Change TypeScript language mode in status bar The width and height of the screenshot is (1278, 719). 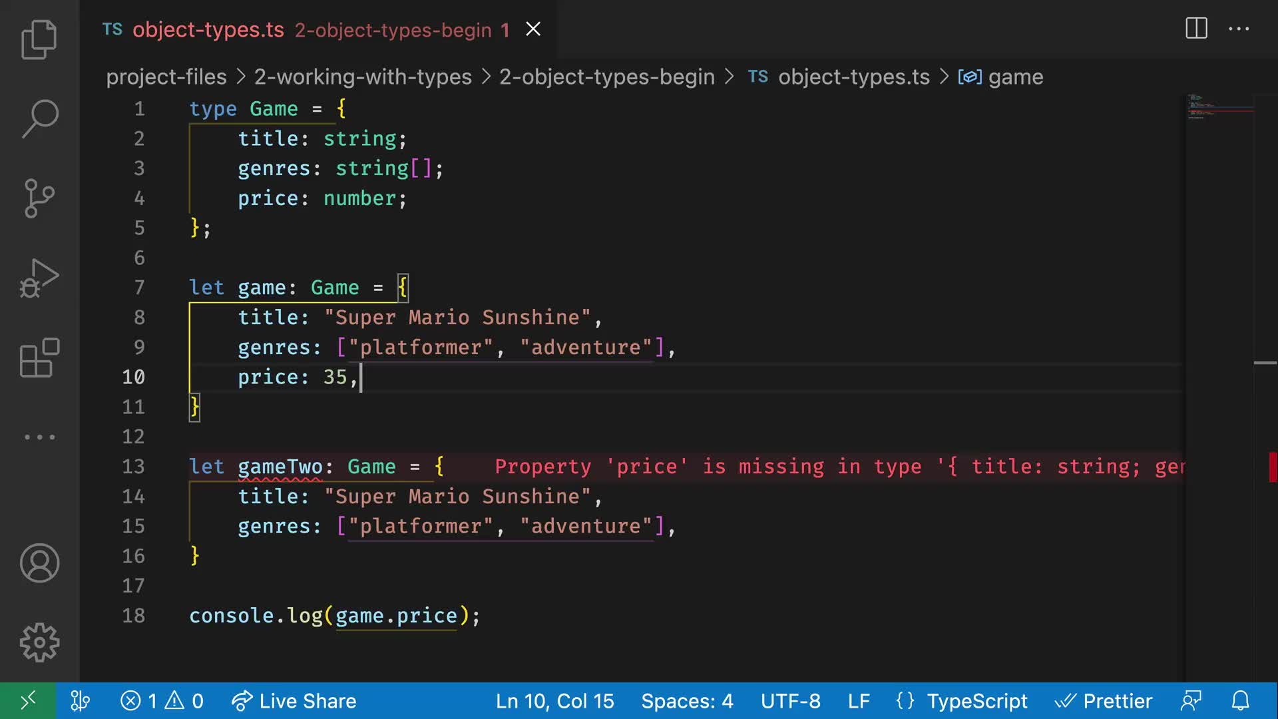point(976,701)
